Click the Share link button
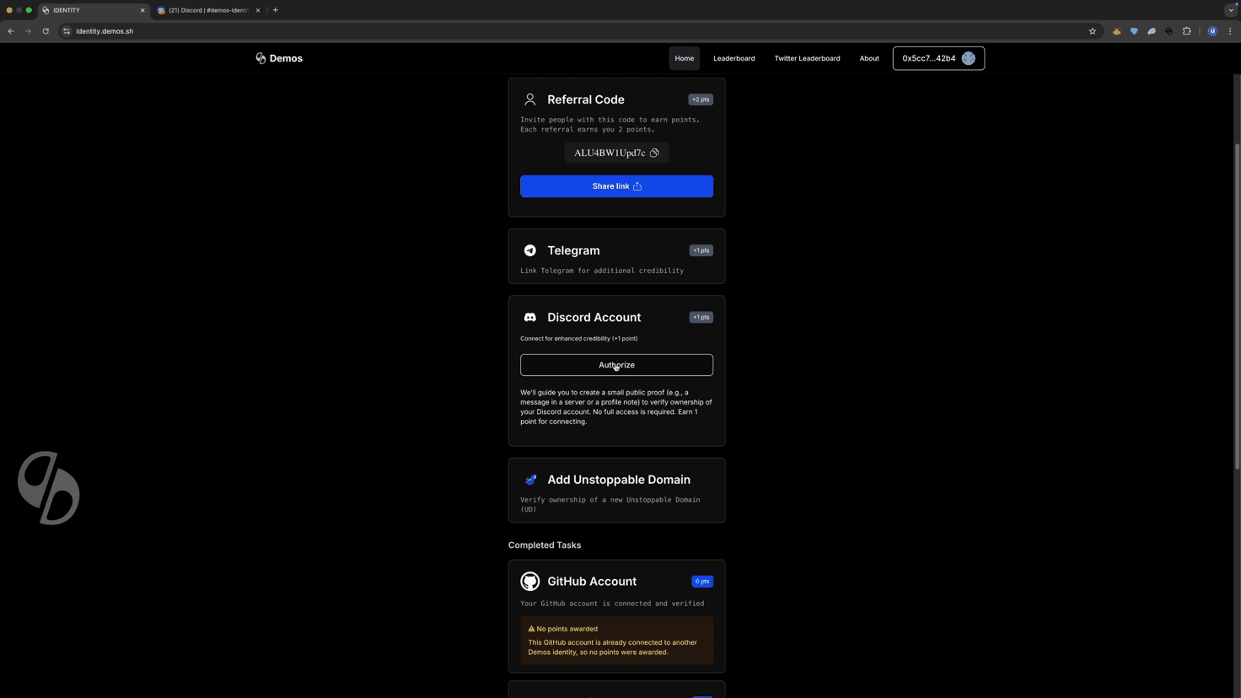The height and width of the screenshot is (698, 1241). coord(616,186)
